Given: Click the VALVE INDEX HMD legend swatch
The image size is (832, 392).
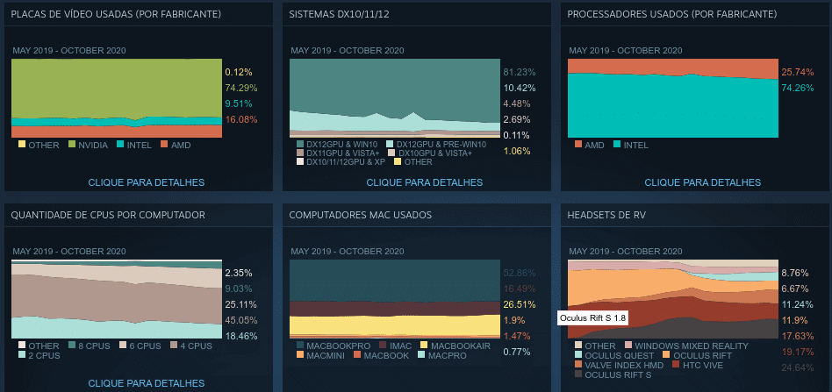Looking at the screenshot, I should pyautogui.click(x=578, y=365).
